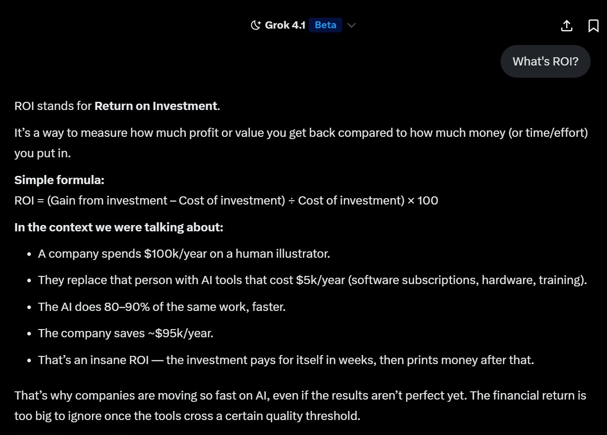Click the "Simple formula:" heading
The image size is (607, 435).
click(59, 180)
